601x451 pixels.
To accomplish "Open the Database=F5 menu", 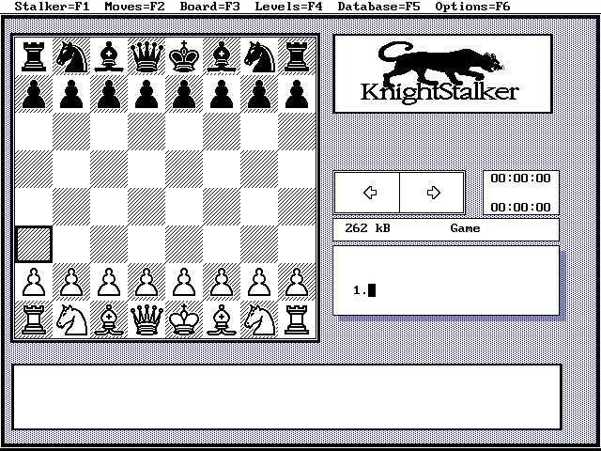I will coord(378,7).
